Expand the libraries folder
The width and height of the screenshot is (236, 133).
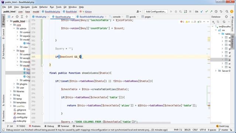click(11, 91)
